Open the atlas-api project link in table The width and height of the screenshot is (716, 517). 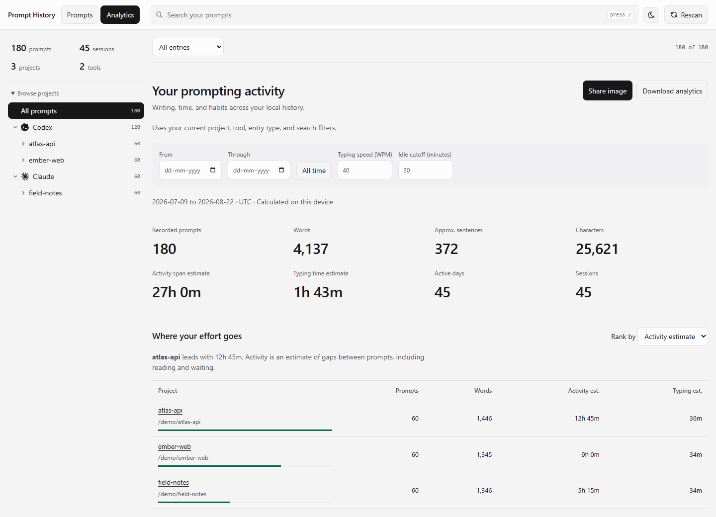(x=170, y=411)
